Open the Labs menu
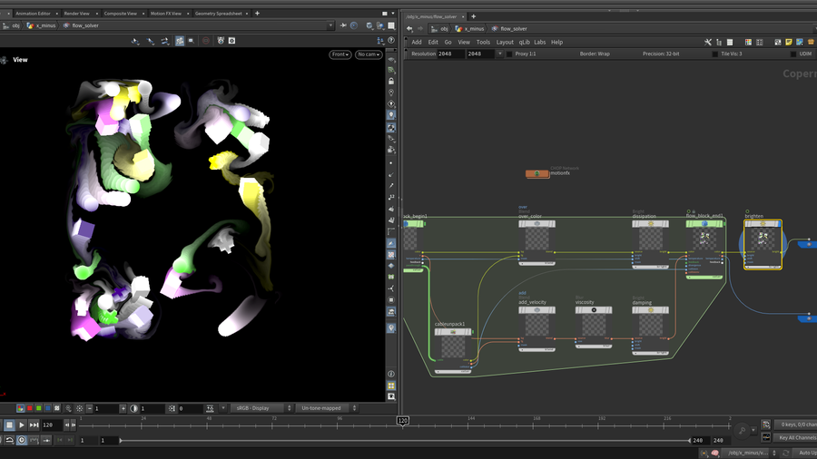Image resolution: width=817 pixels, height=459 pixels. pyautogui.click(x=540, y=42)
